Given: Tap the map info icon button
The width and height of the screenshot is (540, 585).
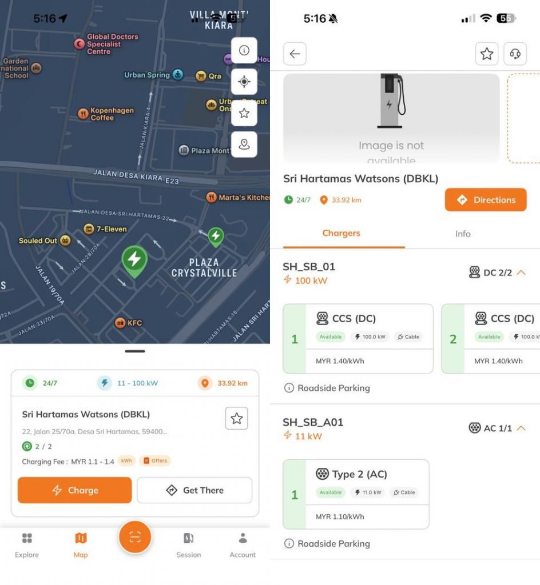Looking at the screenshot, I should pos(244,50).
